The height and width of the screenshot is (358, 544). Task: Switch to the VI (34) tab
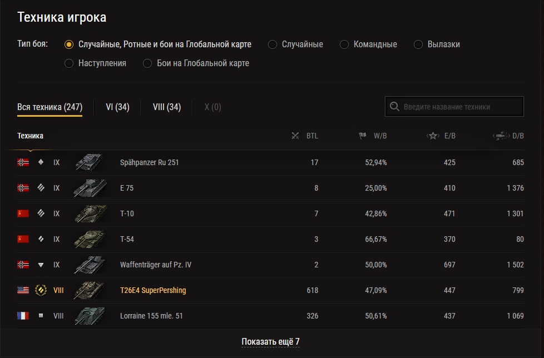(x=117, y=107)
